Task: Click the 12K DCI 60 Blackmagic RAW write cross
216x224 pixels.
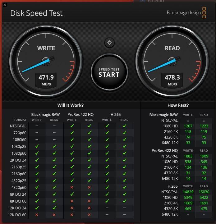Action: [37, 215]
